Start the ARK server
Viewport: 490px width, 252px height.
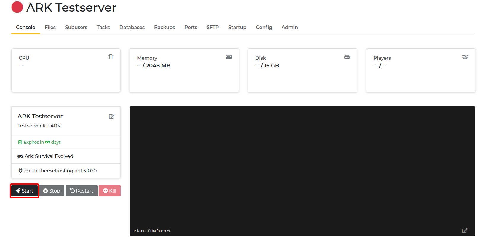(25, 191)
